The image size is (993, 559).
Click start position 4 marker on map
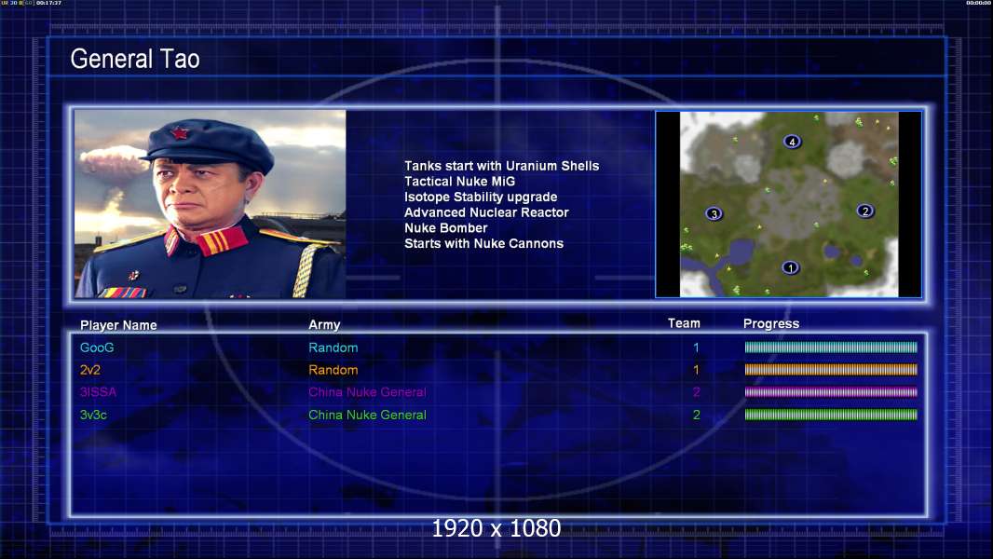792,142
